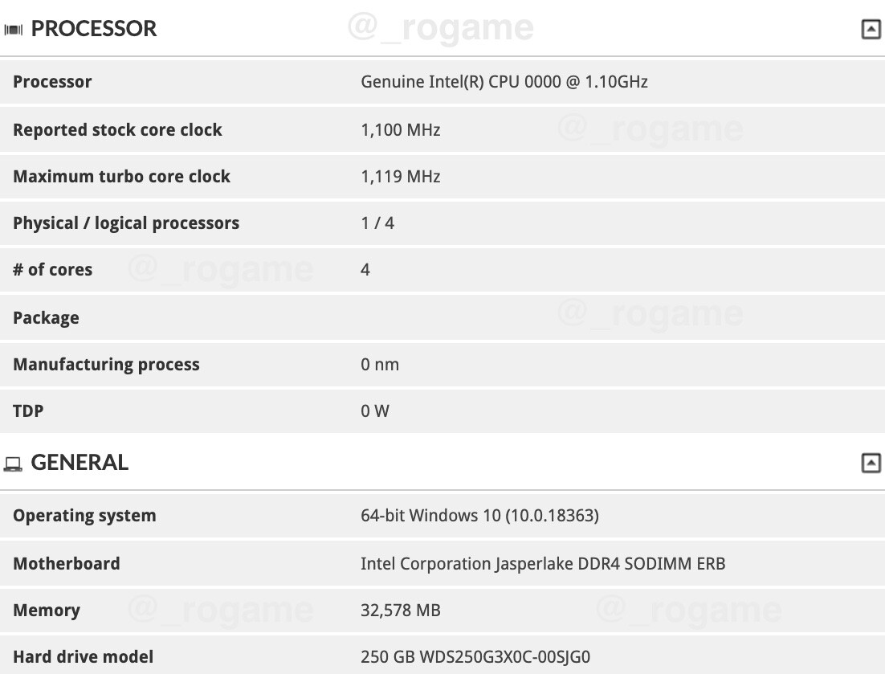Select the Genuine Intel(R) CPU 0000 value
The image size is (885, 674).
pyautogui.click(x=504, y=81)
